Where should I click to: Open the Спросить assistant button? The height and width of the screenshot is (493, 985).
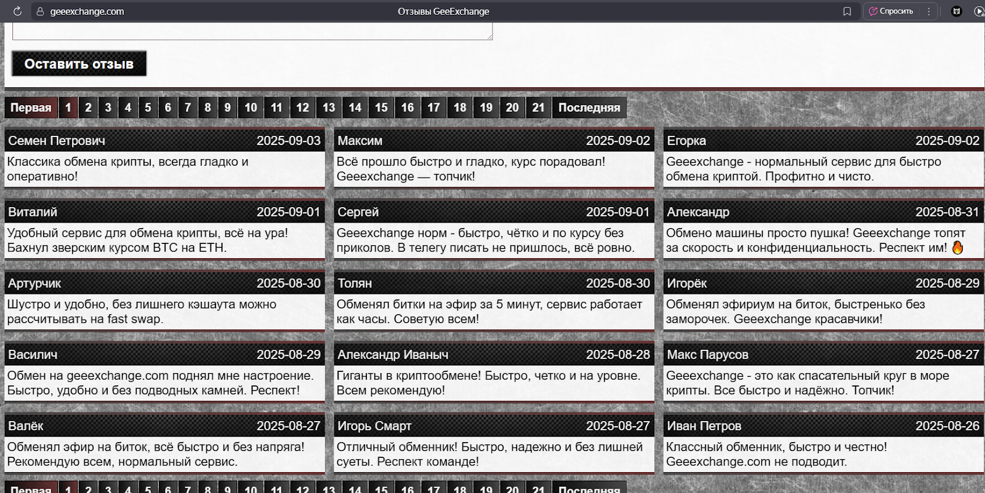pyautogui.click(x=891, y=11)
